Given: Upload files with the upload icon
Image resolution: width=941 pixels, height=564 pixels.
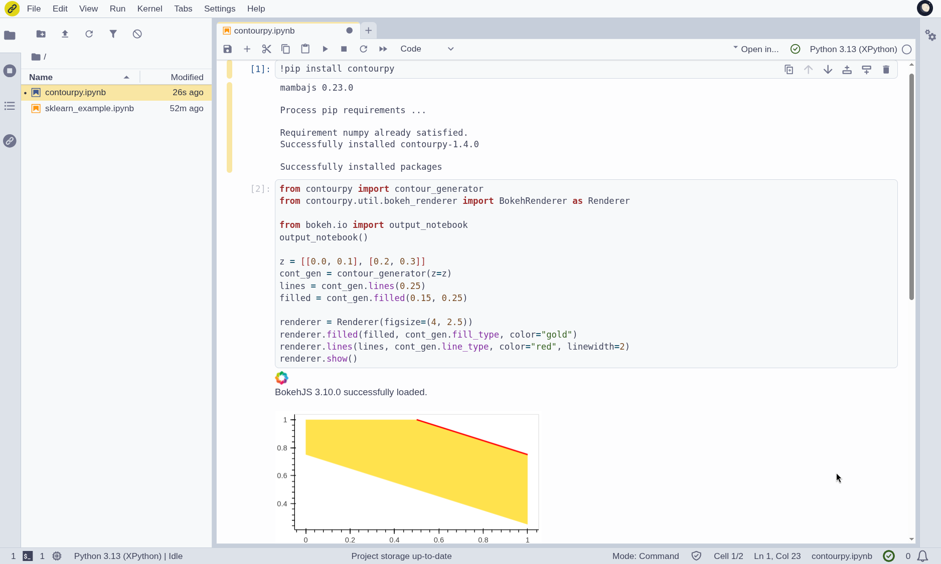Looking at the screenshot, I should (x=65, y=34).
